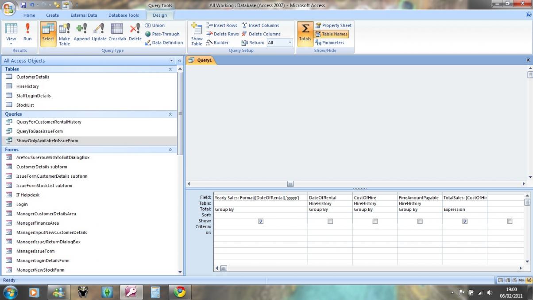The height and width of the screenshot is (300, 533).
Task: Open the View button in Results
Action: pos(11,34)
